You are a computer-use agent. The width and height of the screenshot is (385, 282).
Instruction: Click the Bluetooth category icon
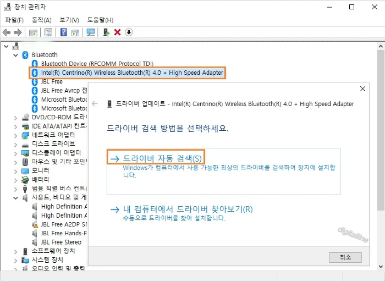(25, 55)
